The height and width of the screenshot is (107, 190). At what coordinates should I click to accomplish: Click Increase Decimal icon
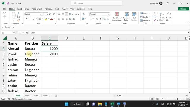point(104,19)
